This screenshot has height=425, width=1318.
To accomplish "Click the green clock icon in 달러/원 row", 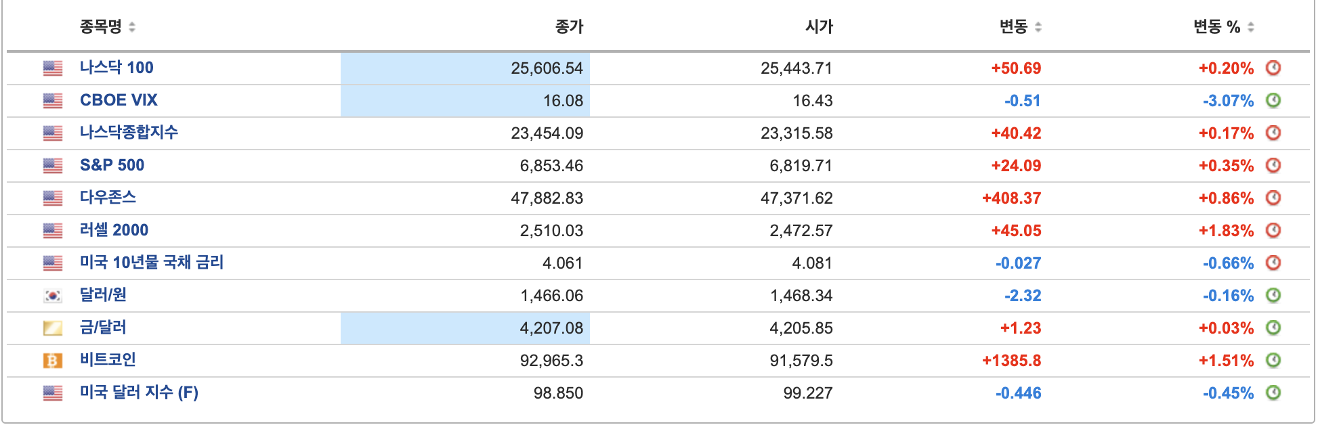I will pyautogui.click(x=1273, y=295).
